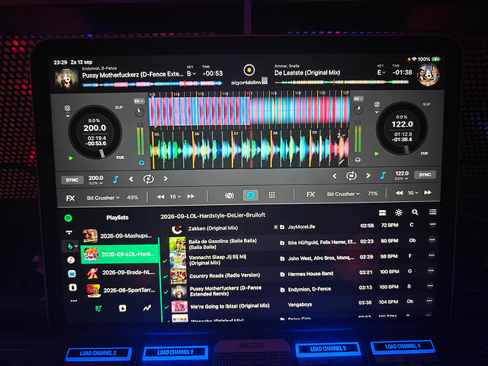The image size is (488, 366).
Task: Skip forward on right deck
Action: point(428,193)
